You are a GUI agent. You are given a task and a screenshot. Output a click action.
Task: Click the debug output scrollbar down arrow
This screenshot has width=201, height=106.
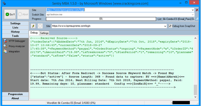click(x=195, y=97)
